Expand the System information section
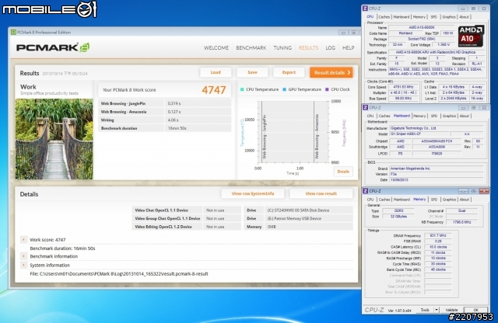 click(x=23, y=265)
